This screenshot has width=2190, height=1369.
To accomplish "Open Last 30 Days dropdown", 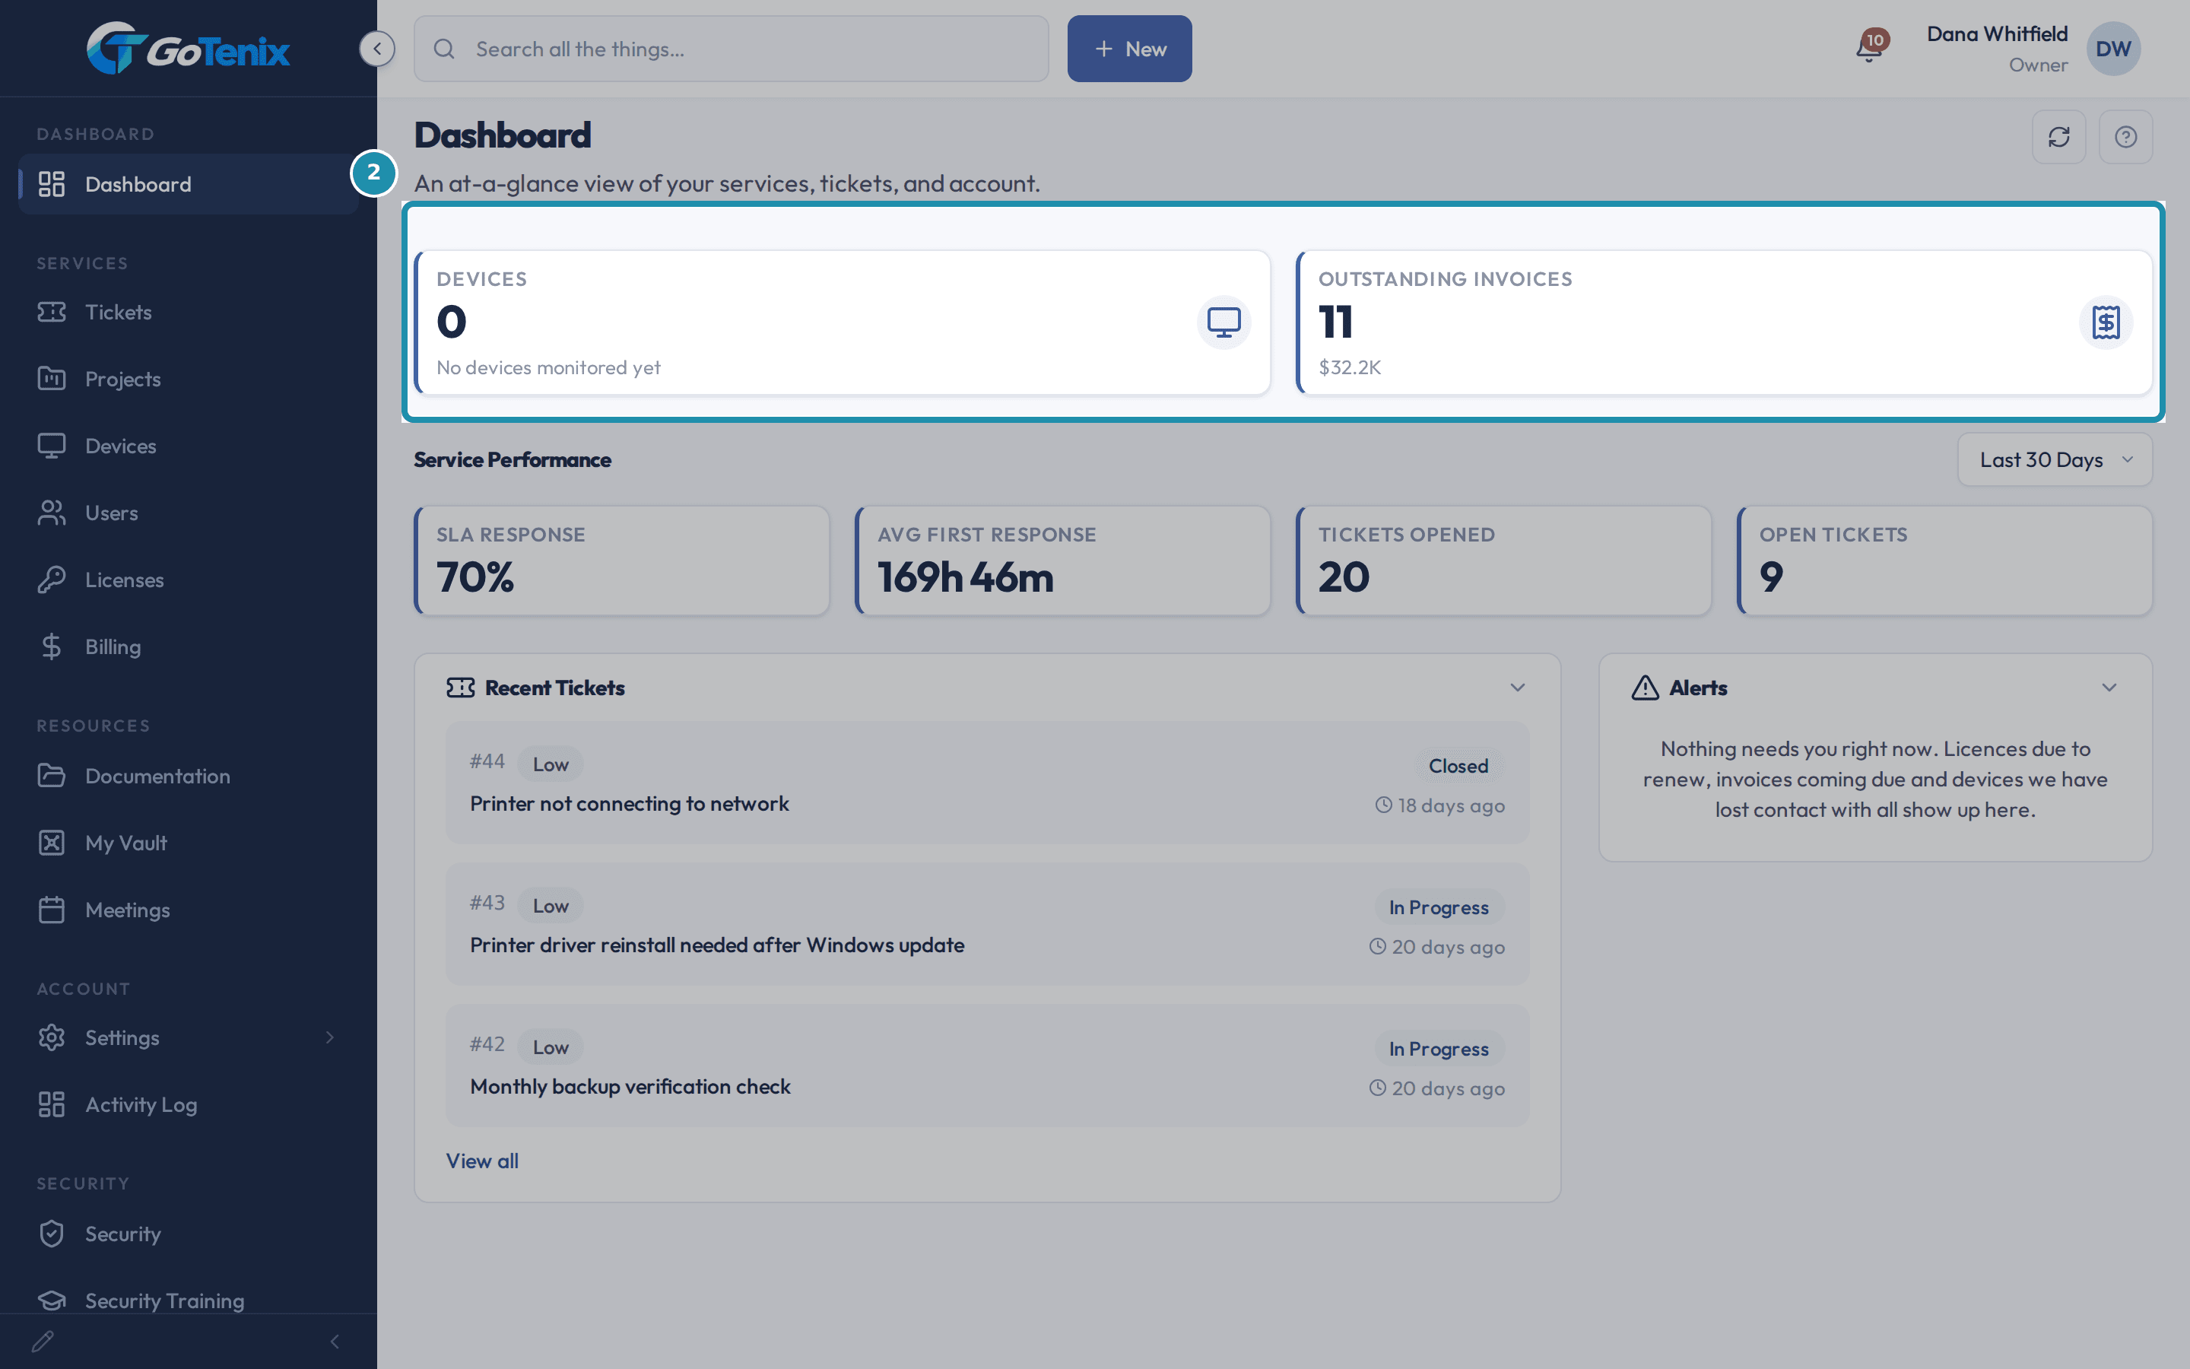I will pyautogui.click(x=2055, y=460).
